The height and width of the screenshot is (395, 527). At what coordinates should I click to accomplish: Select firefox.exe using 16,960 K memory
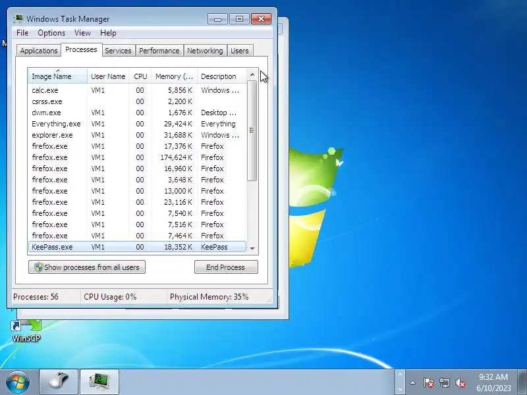(x=137, y=169)
